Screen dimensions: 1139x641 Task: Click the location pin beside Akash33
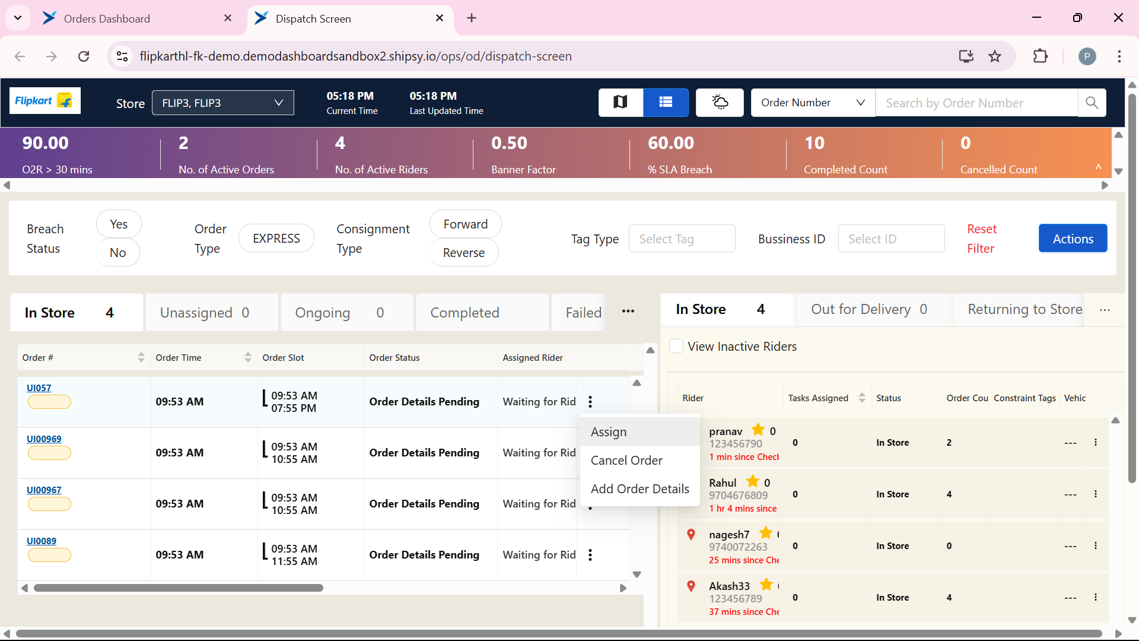coord(691,586)
